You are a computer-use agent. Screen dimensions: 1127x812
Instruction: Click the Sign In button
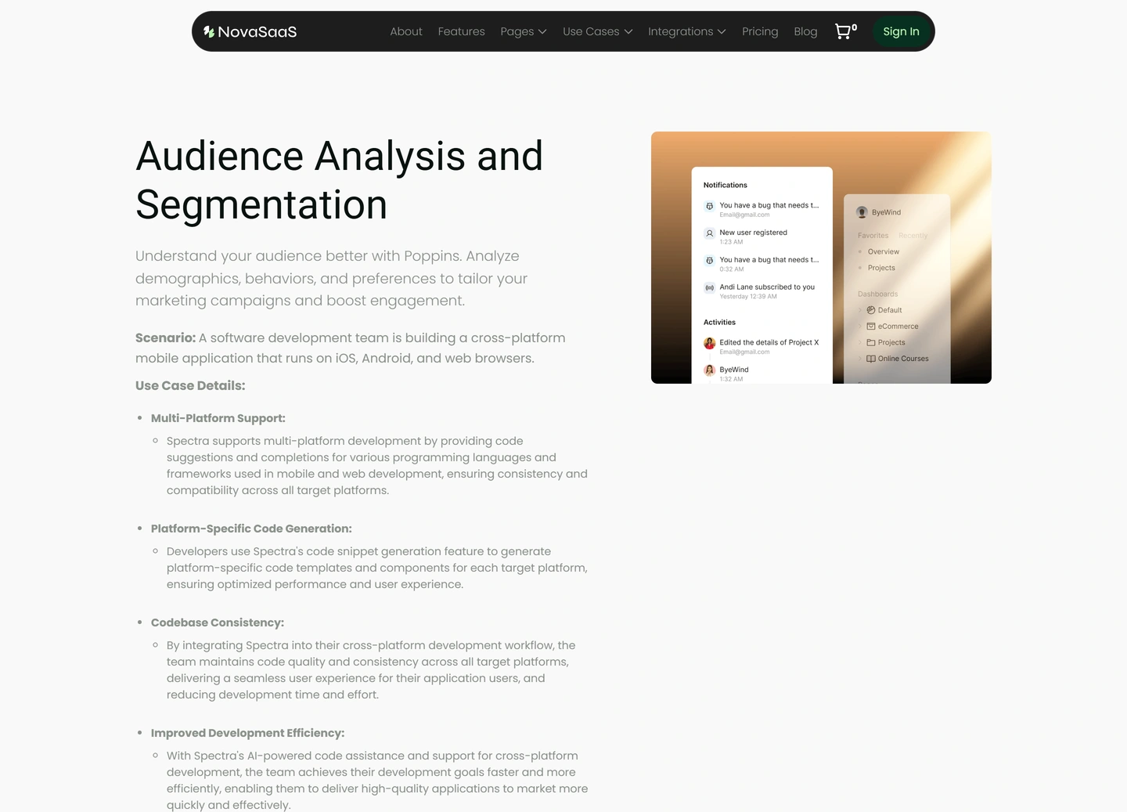(901, 31)
